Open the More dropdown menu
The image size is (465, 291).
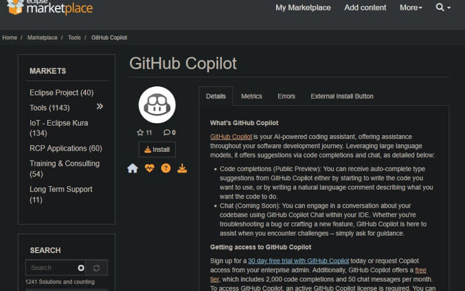(411, 8)
